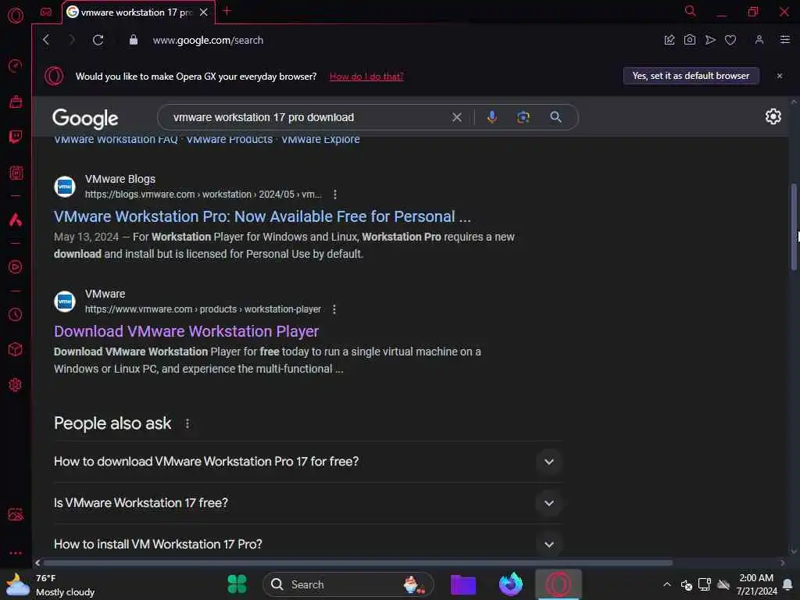Open GX Corner gamepad tab icon
Screen dimensions: 800x600
tap(46, 12)
